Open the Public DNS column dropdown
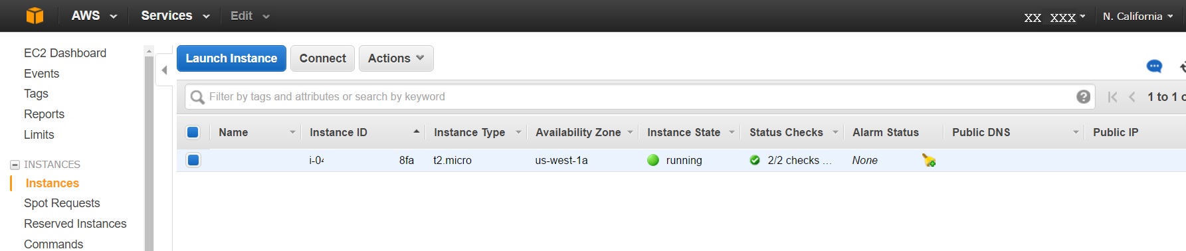1186x251 pixels. 1076,132
